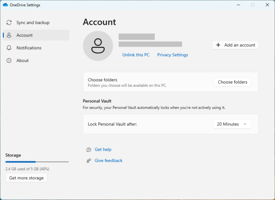Open the Give feedback link
Viewport: 275px width, 200px height.
[x=109, y=161]
